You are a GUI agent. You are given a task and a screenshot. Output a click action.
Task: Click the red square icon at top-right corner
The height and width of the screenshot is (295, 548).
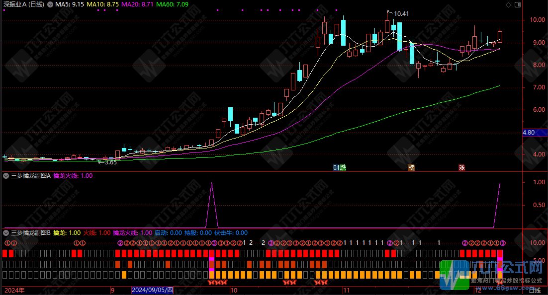click(517, 4)
